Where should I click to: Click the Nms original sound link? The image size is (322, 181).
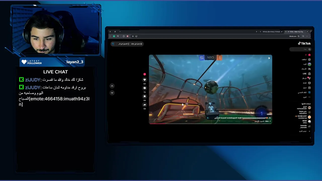[x=263, y=121]
